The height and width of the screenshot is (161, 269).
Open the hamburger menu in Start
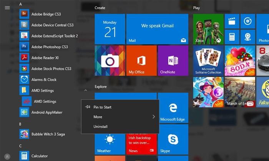[x=7, y=8]
